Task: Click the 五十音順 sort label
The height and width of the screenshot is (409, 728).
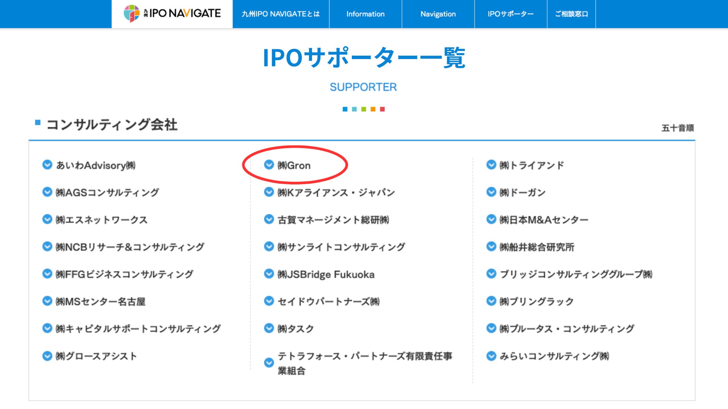Action: 677,128
